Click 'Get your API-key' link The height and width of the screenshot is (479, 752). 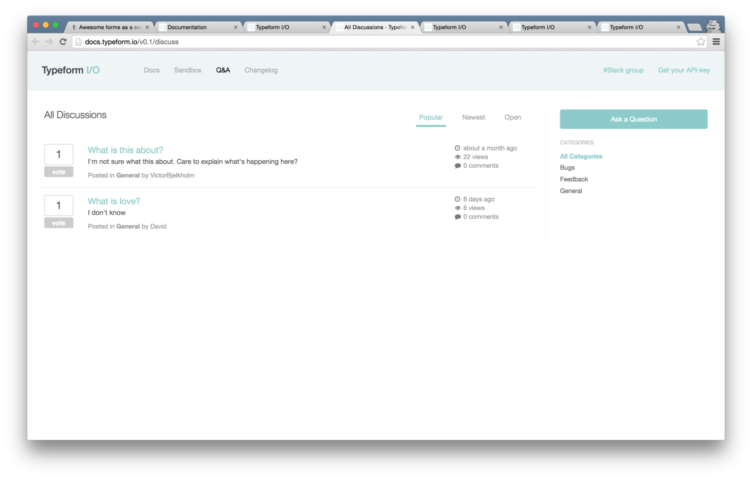click(x=684, y=70)
